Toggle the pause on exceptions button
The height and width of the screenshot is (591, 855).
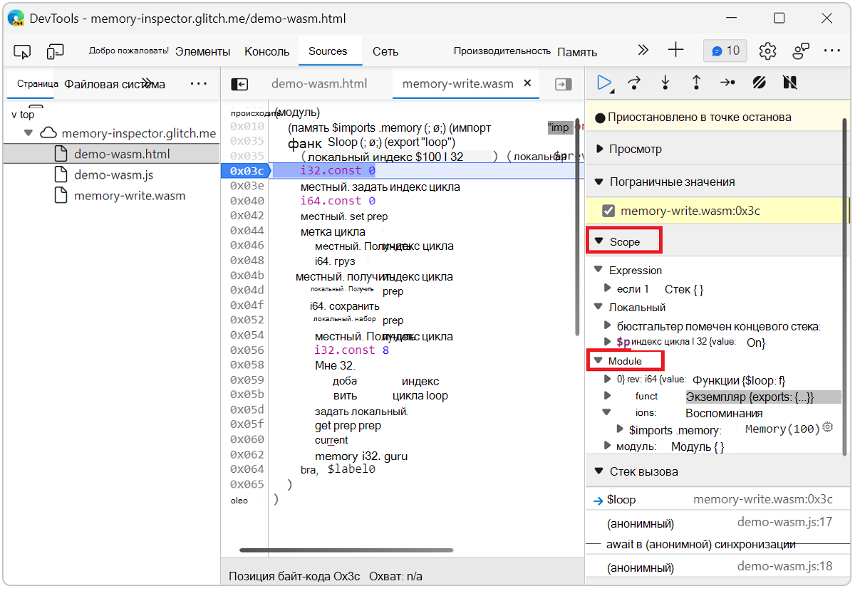(x=789, y=83)
